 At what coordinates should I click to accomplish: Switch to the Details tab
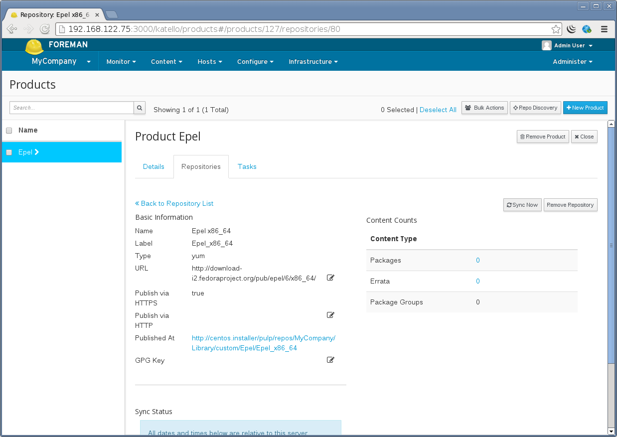154,166
